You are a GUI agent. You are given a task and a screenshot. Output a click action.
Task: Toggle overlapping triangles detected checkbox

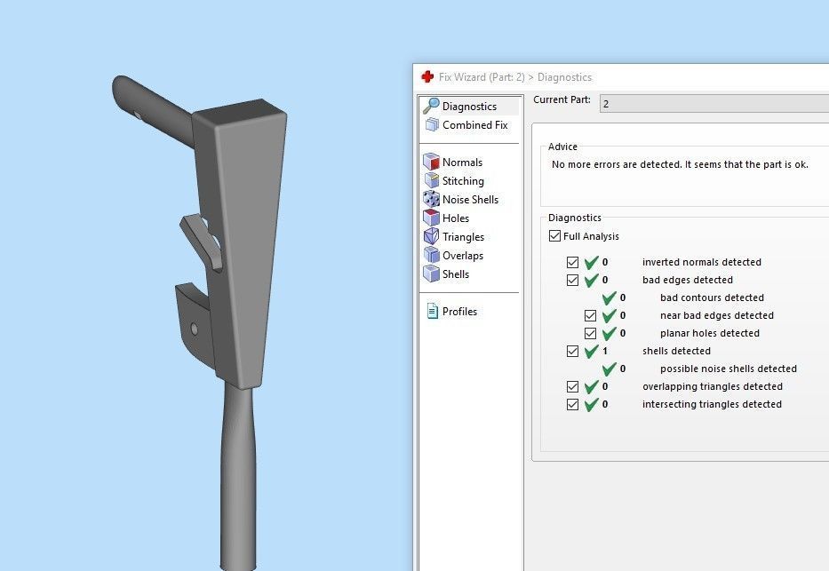coord(572,386)
